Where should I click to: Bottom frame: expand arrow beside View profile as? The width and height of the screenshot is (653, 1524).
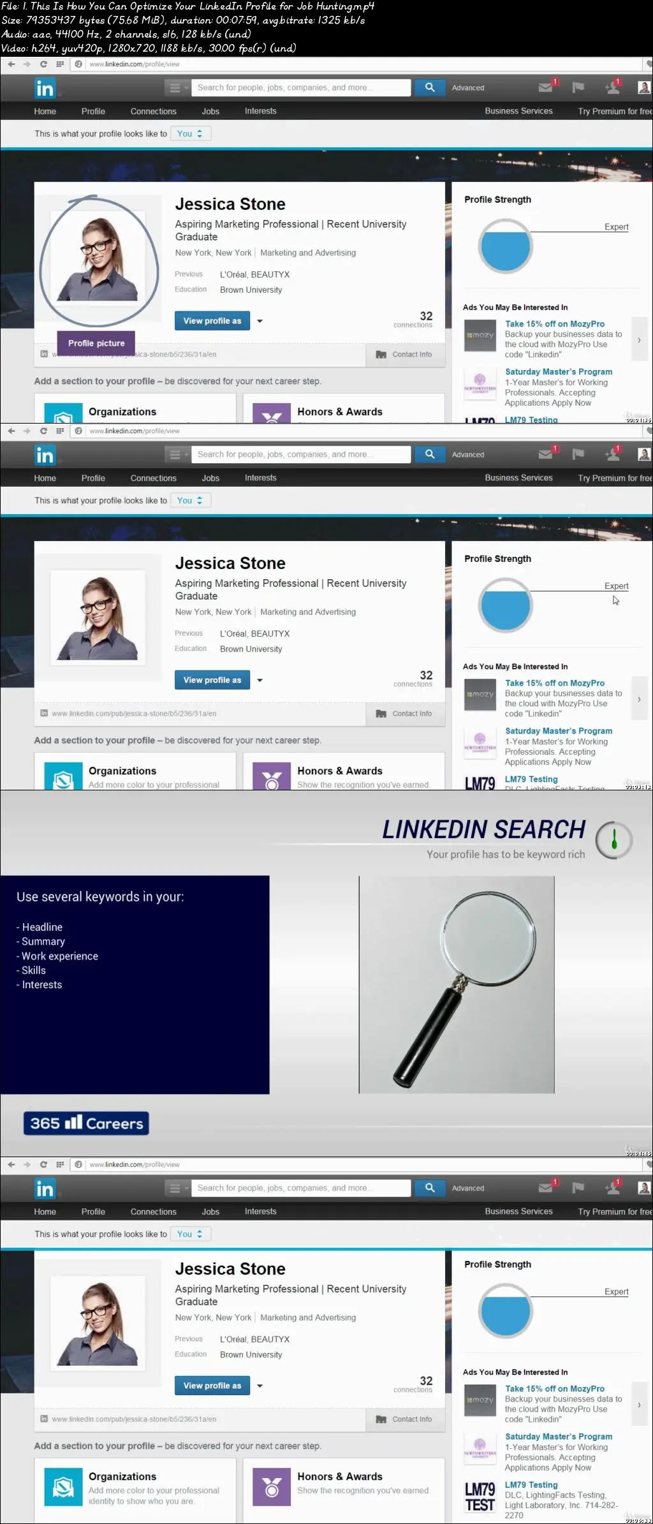pos(260,1386)
